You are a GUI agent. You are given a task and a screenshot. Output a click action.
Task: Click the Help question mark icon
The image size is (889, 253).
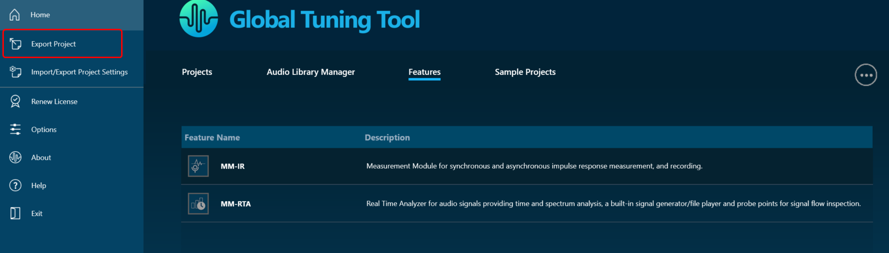pyautogui.click(x=15, y=185)
